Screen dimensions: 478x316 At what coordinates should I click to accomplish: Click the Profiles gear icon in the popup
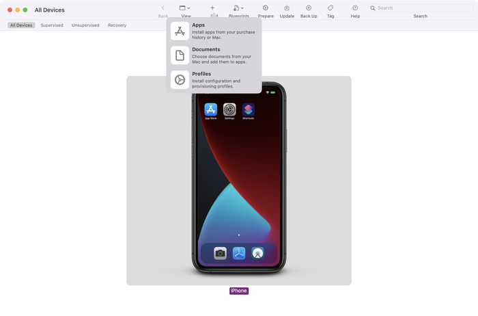coord(180,80)
